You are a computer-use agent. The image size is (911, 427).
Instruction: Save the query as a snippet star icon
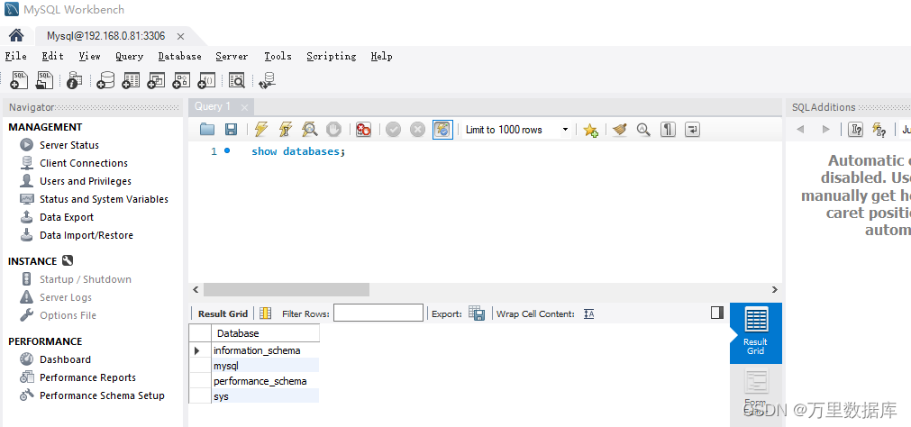pyautogui.click(x=591, y=130)
